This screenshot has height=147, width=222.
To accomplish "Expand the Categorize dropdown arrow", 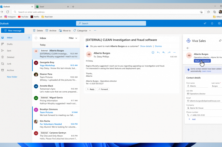I will tap(90, 31).
